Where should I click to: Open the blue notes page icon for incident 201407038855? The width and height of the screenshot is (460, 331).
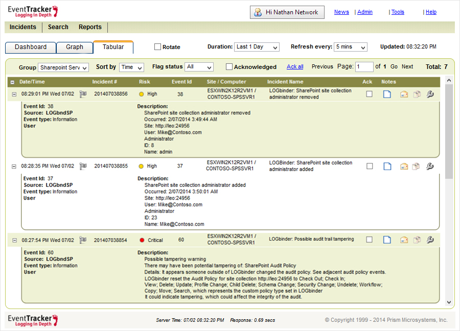tap(387, 166)
